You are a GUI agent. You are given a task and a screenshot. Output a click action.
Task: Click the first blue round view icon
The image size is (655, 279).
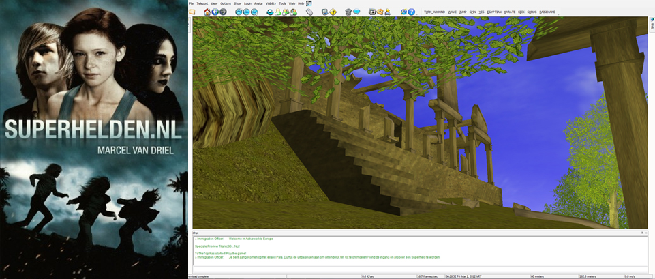(x=239, y=12)
